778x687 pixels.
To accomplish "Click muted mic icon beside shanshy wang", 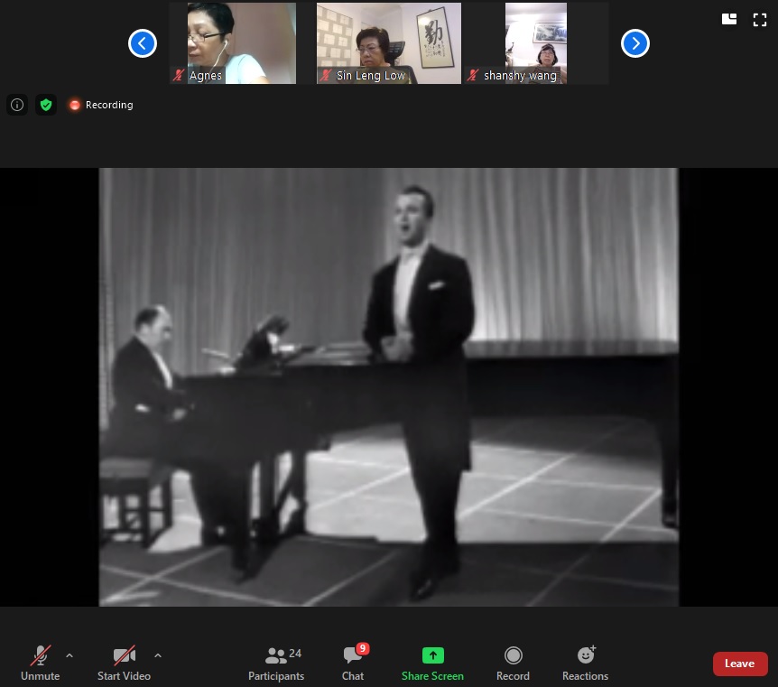I will [x=473, y=76].
